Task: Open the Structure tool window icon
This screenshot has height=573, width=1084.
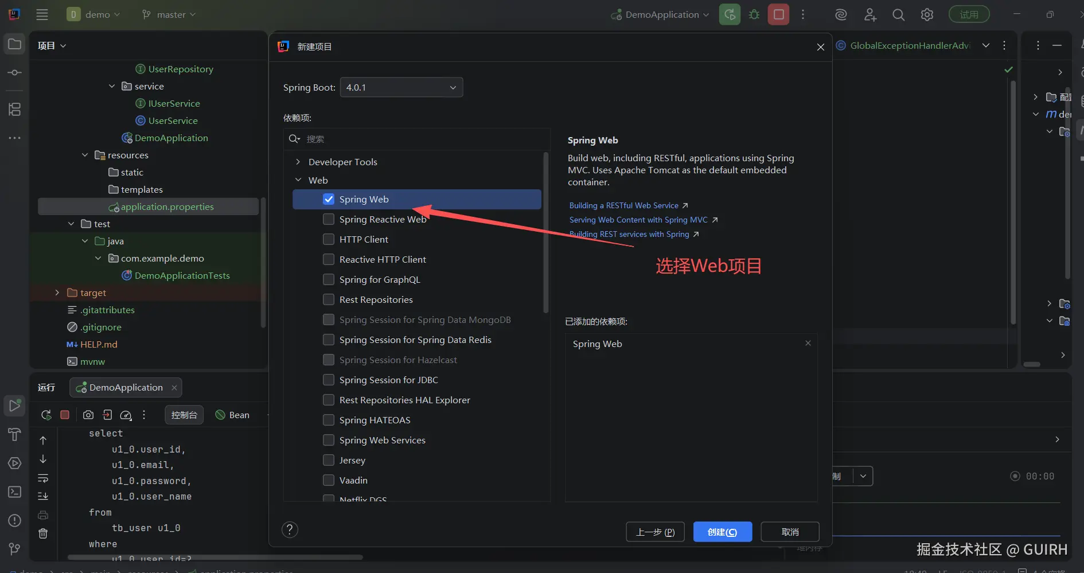Action: pyautogui.click(x=15, y=109)
